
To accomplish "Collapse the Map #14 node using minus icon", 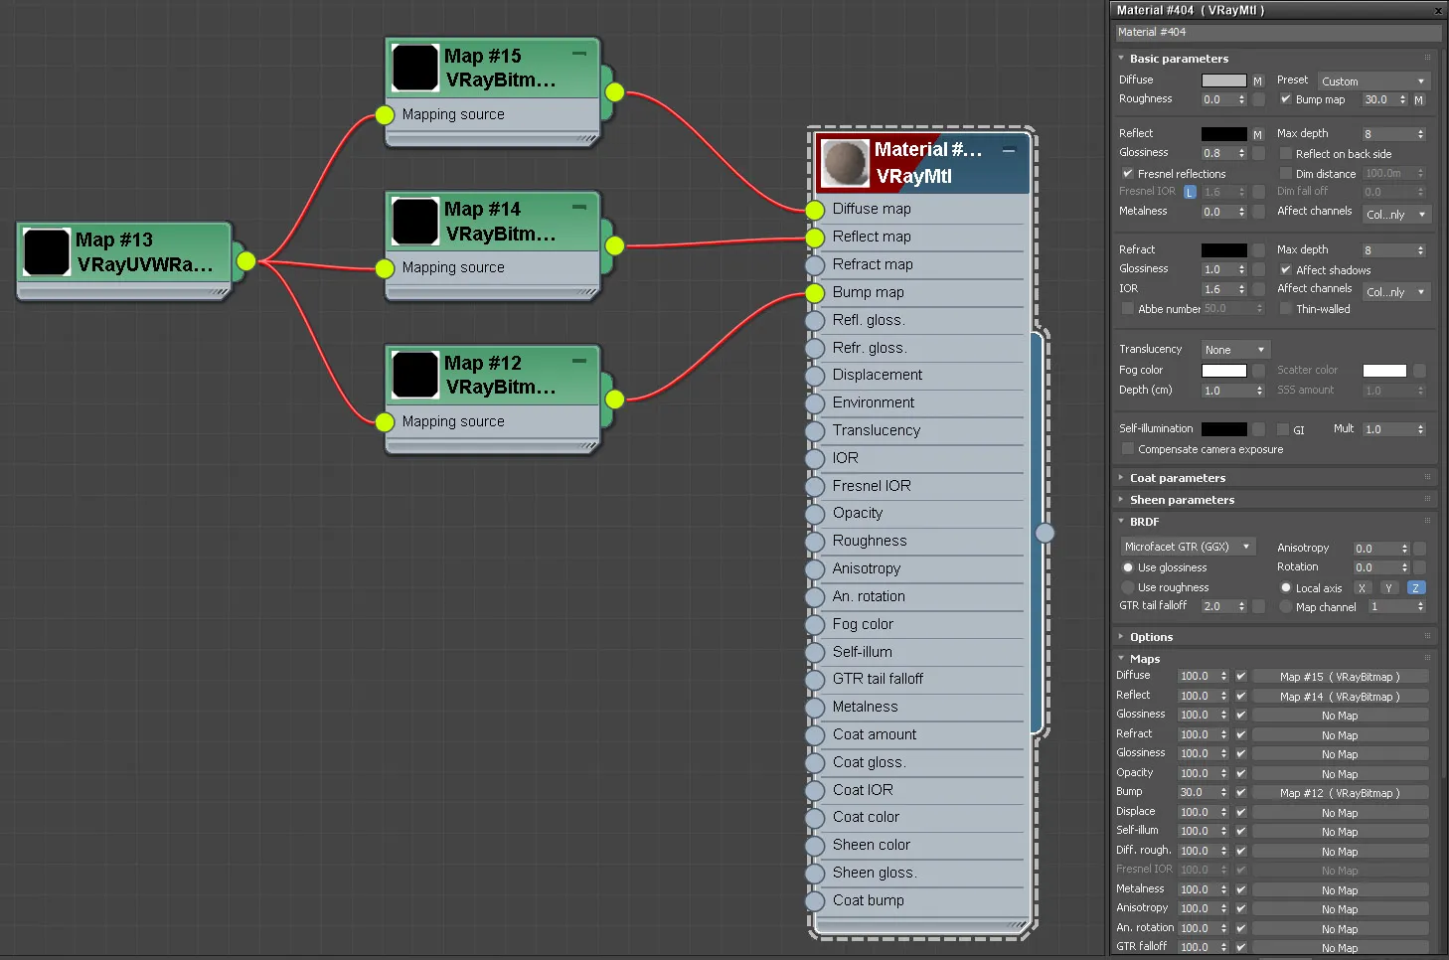I will (x=579, y=207).
